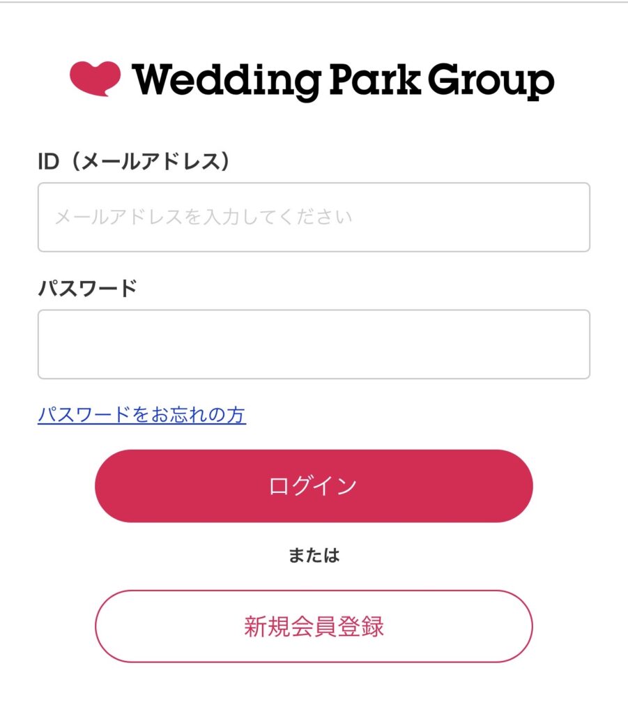Click the "ID" text in the email label
This screenshot has height=714, width=628.
click(47, 162)
